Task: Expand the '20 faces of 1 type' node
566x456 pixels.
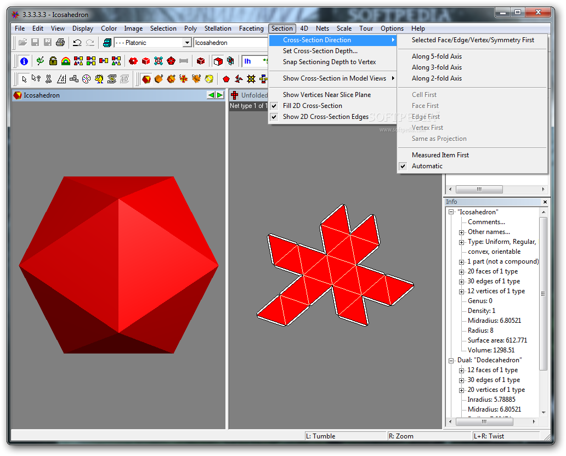Action: pos(462,271)
